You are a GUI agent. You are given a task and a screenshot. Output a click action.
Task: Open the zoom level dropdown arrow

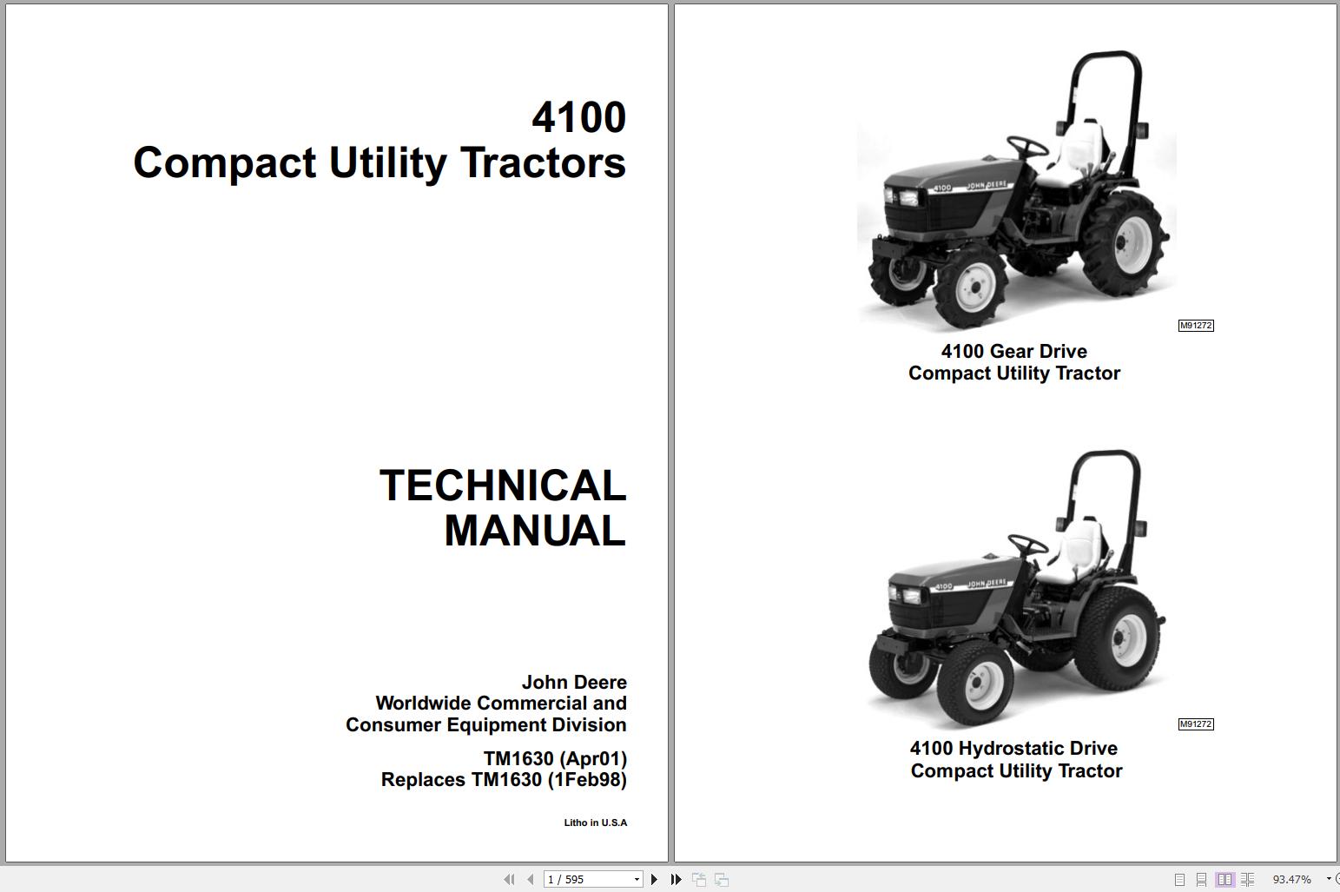tap(1328, 880)
